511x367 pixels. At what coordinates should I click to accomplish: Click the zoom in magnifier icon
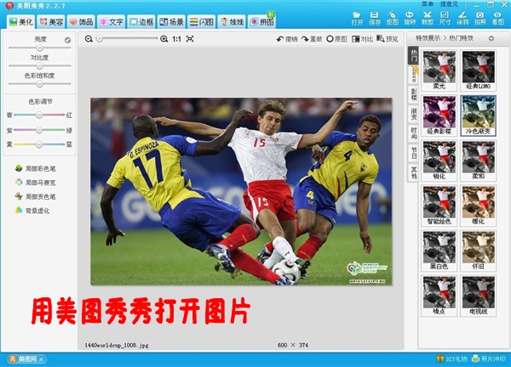click(164, 39)
